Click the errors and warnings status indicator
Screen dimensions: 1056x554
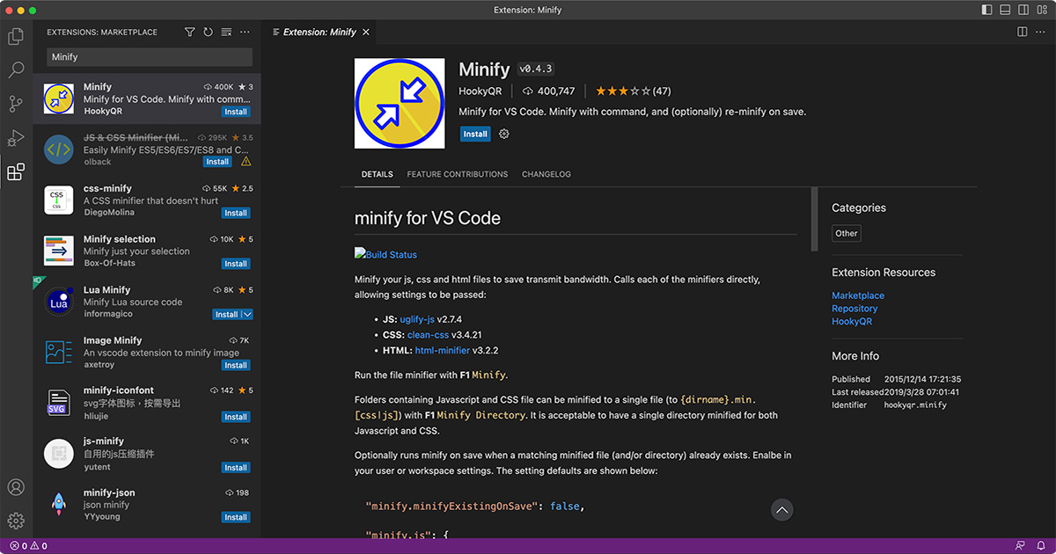pyautogui.click(x=28, y=546)
